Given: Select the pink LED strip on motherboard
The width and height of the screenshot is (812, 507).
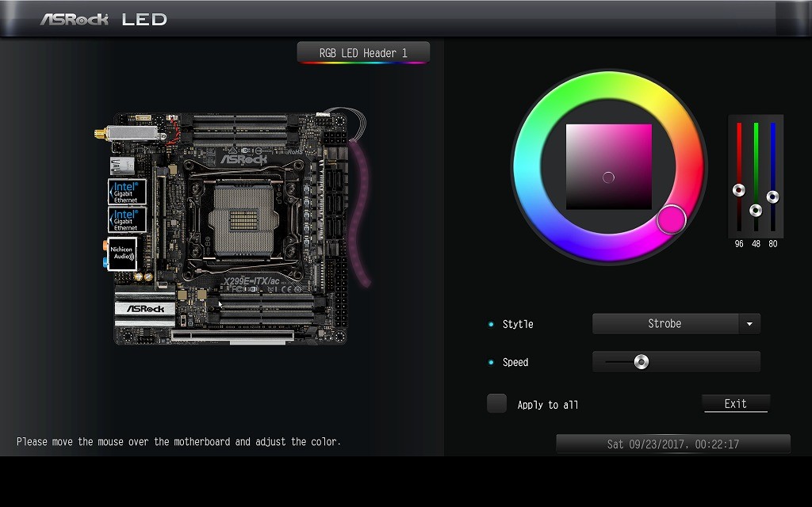Looking at the screenshot, I should coord(360,212).
